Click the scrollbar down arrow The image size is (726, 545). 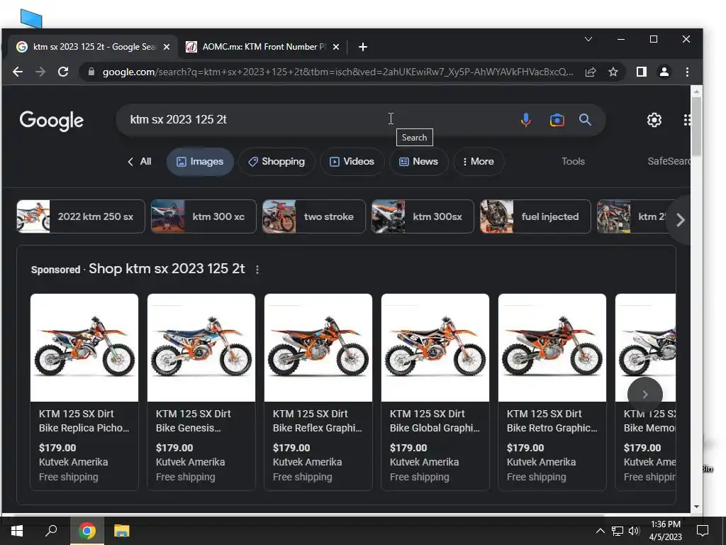pos(696,507)
